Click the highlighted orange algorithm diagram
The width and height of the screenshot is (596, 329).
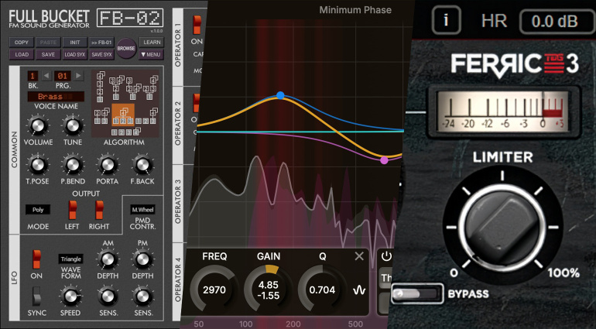coord(122,115)
